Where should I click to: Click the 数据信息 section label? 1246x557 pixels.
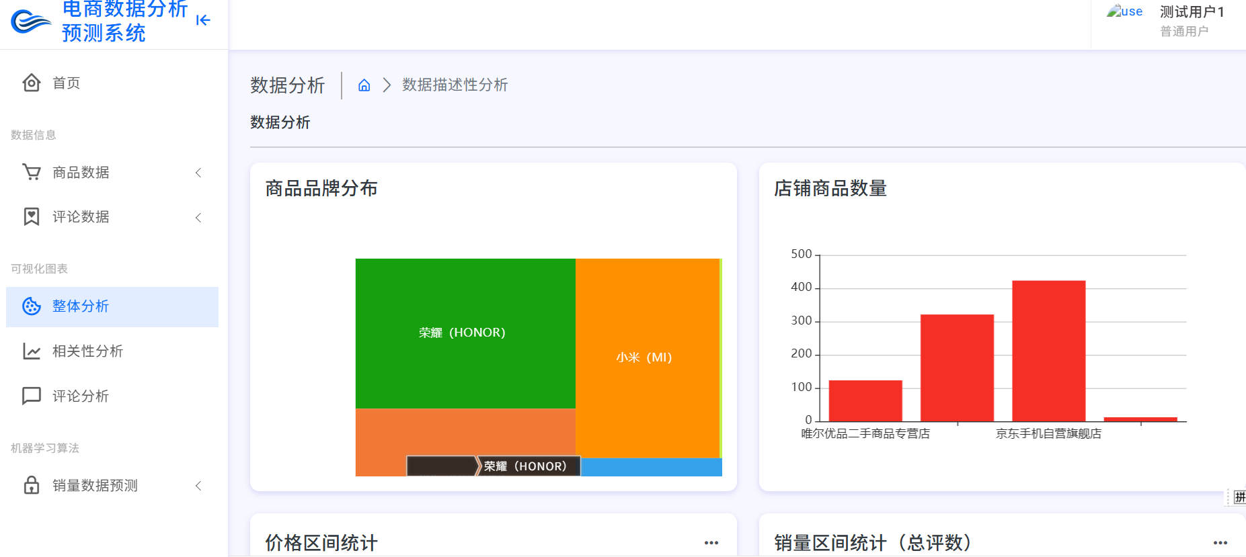(x=34, y=135)
